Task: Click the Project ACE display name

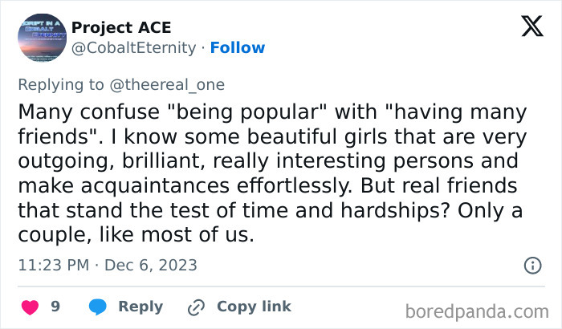Action: pyautogui.click(x=120, y=27)
